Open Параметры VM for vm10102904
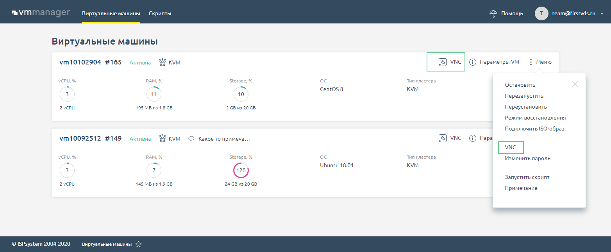Viewport: 611px width, 252px height. click(x=499, y=62)
